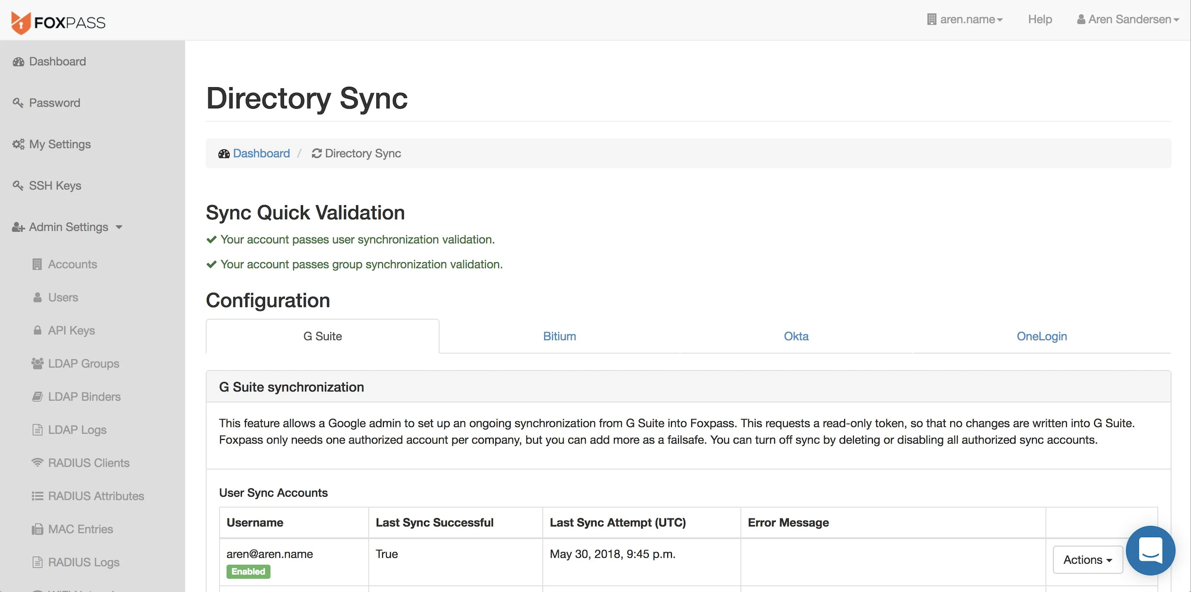The width and height of the screenshot is (1191, 592).
Task: Click the green Enabled status badge
Action: pos(248,572)
